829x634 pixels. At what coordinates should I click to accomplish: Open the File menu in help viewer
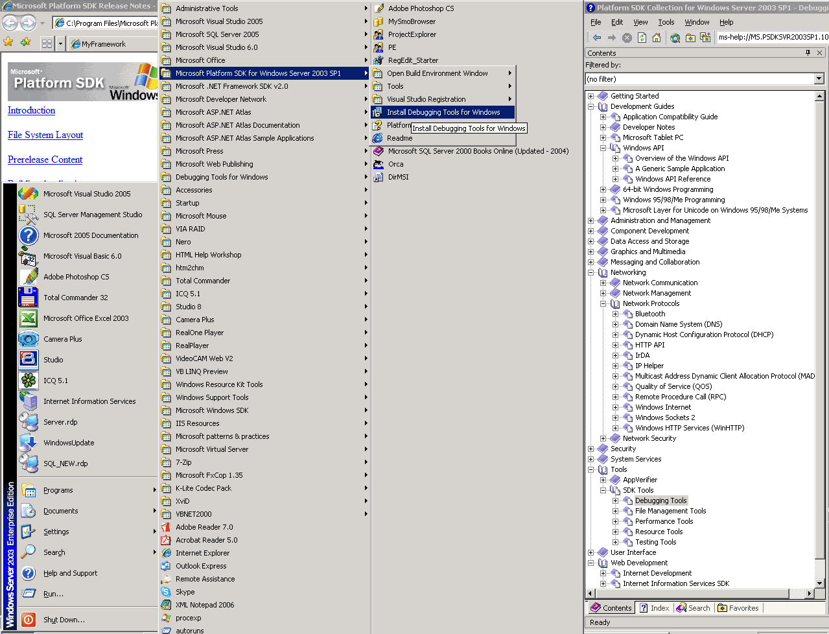(596, 22)
